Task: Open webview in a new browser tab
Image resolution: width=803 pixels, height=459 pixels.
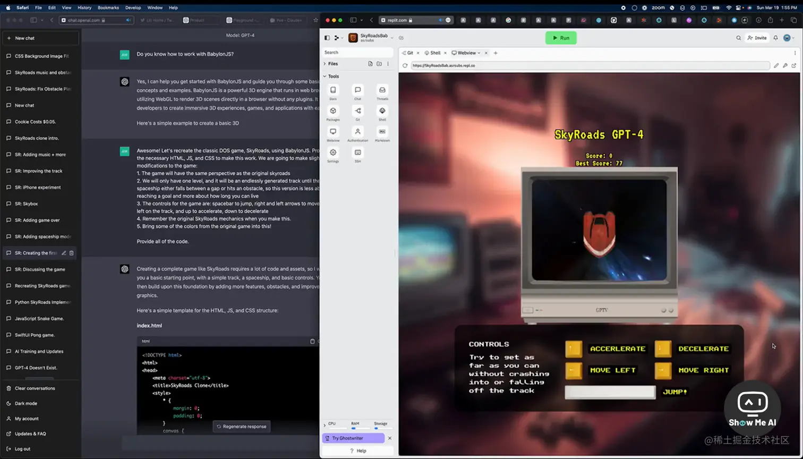Action: click(794, 65)
